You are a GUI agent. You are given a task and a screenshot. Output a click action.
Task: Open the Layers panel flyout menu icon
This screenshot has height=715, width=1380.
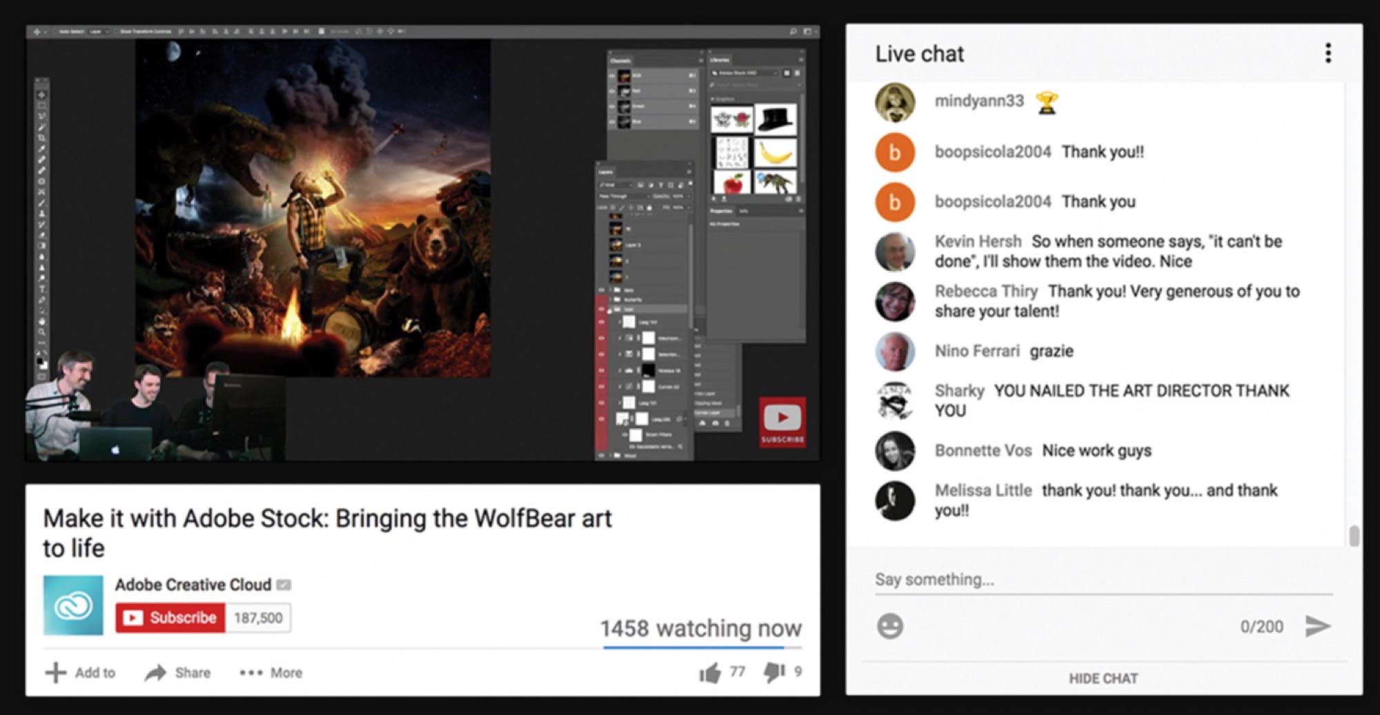click(x=689, y=172)
